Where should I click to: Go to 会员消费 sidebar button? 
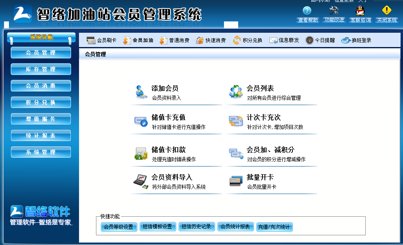coord(41,86)
